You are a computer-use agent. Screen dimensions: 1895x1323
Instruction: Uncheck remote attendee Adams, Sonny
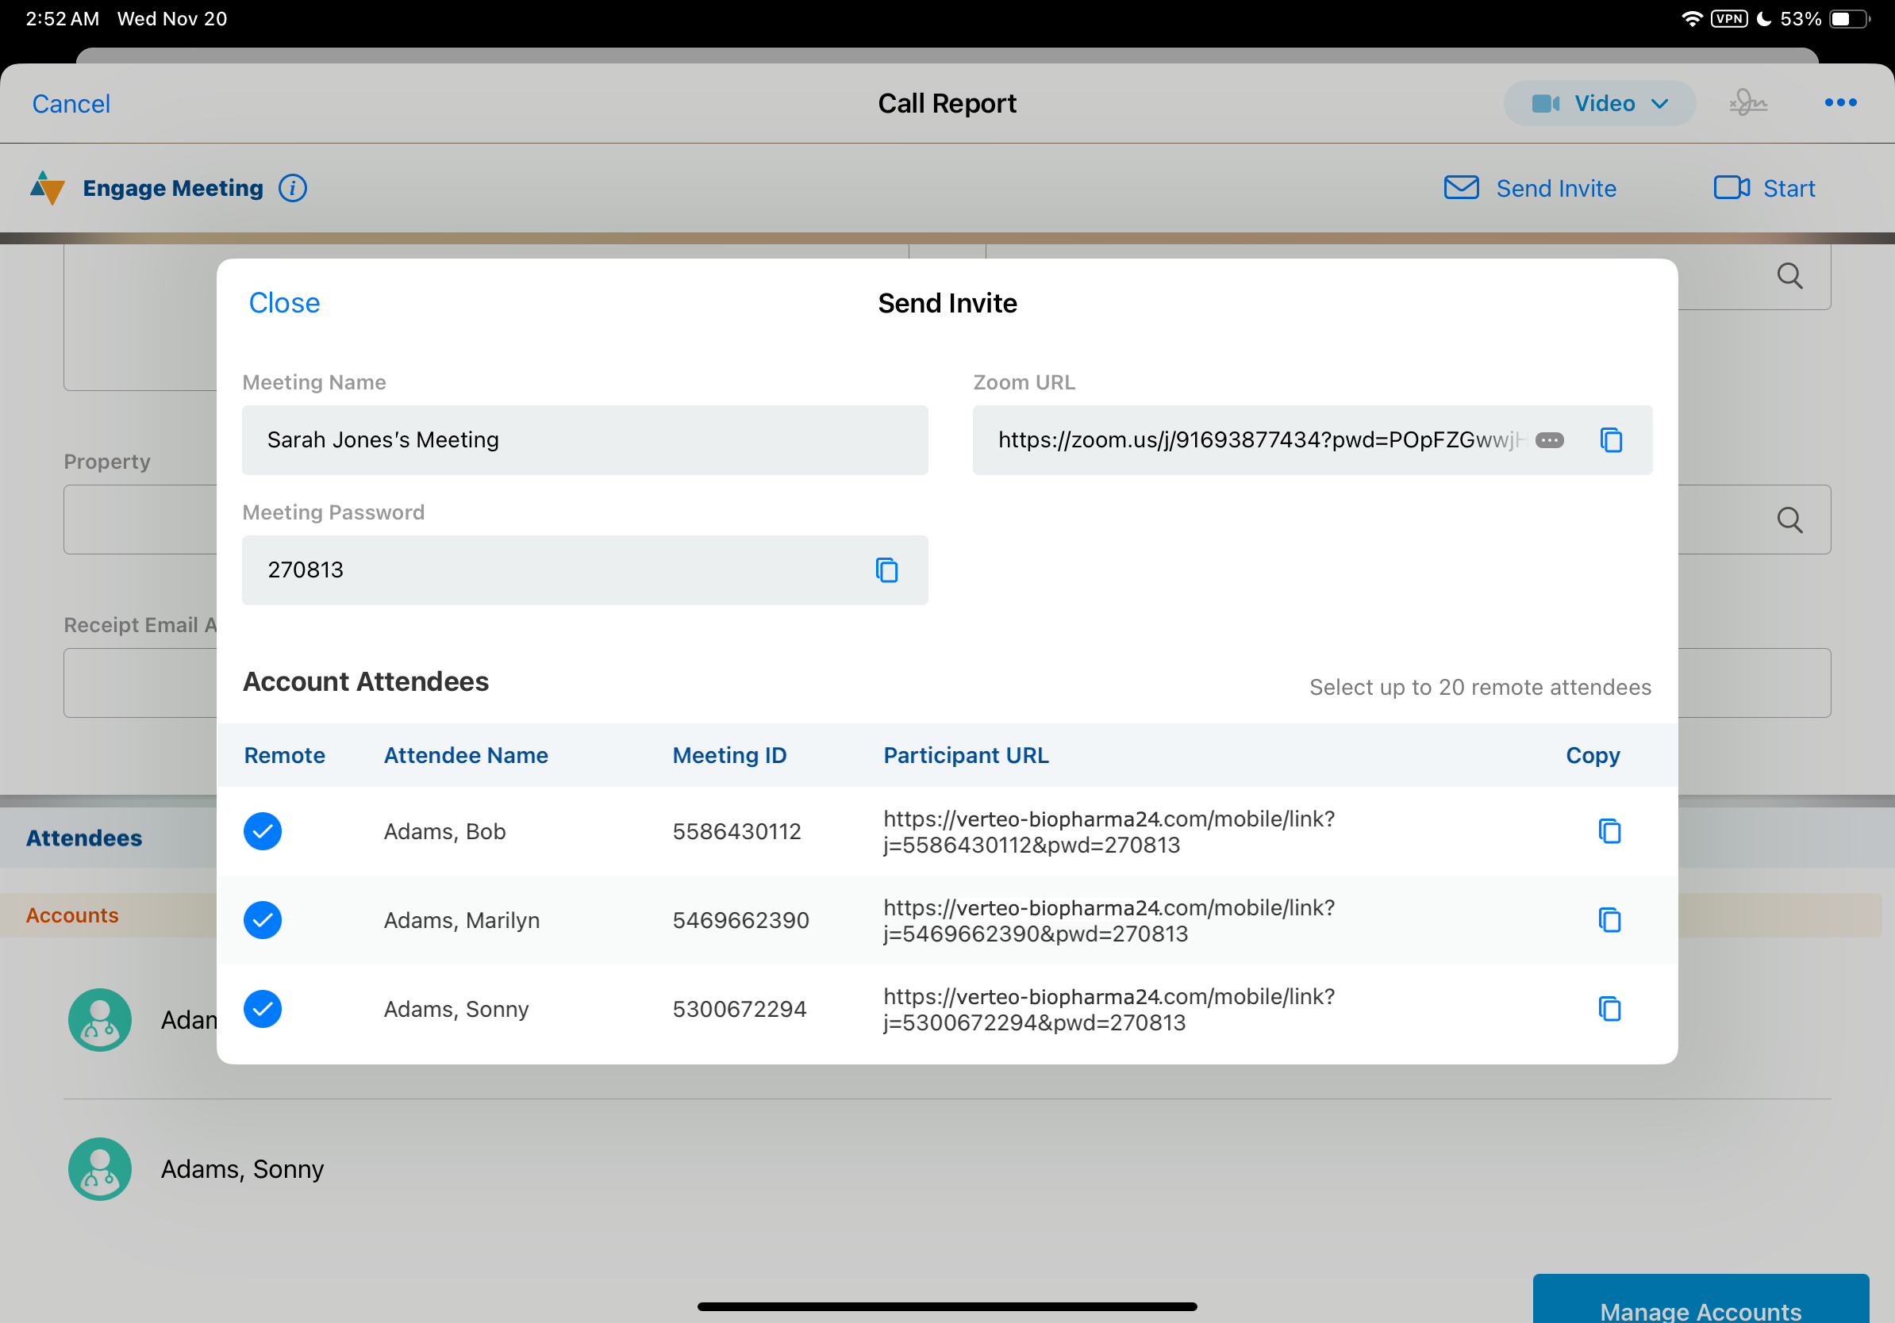pos(263,1009)
